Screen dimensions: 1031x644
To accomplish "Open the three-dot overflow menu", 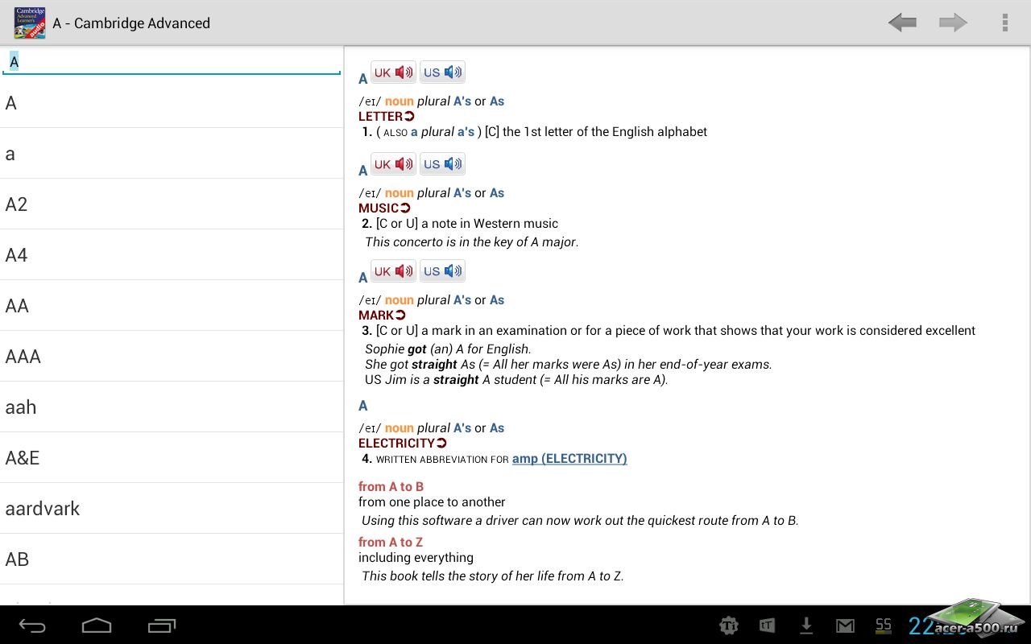I will tap(1004, 23).
